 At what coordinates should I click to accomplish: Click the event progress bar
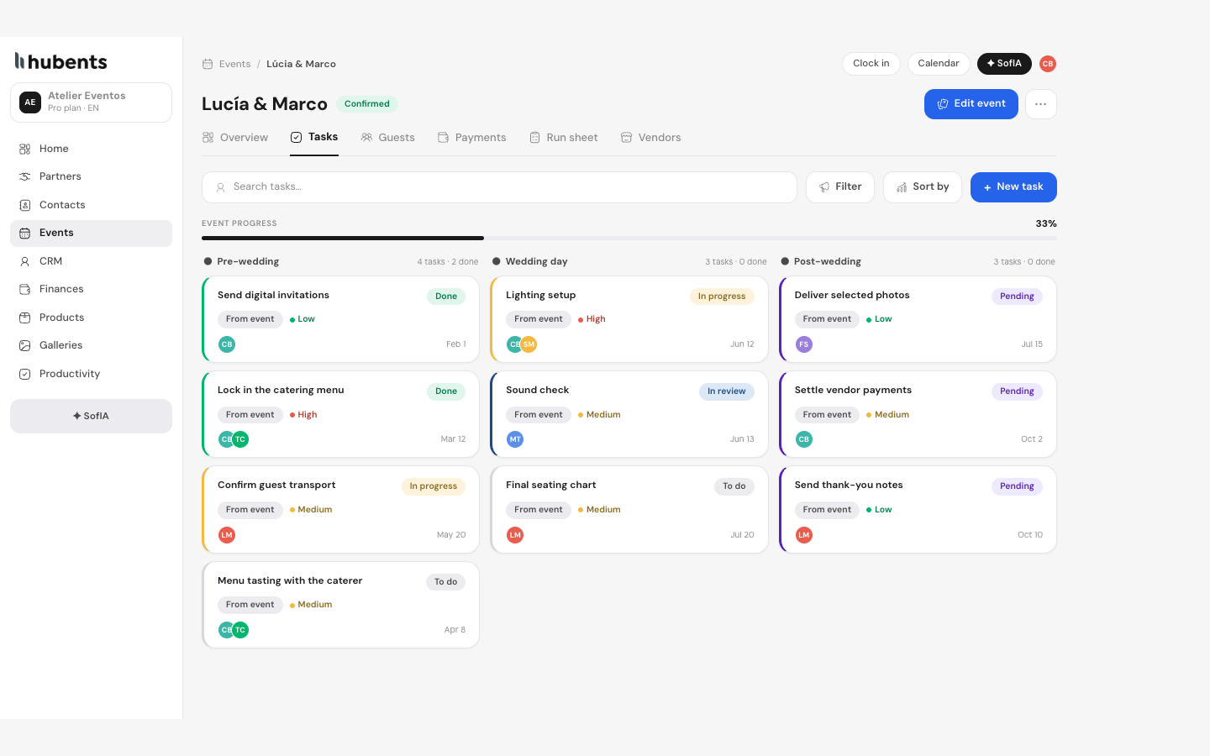[629, 239]
